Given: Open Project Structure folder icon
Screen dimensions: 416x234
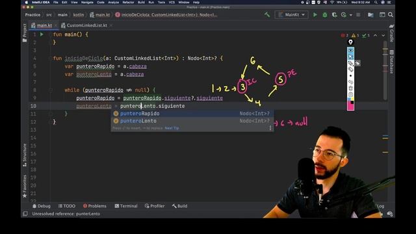Looking at the screenshot, I should tap(370, 15).
